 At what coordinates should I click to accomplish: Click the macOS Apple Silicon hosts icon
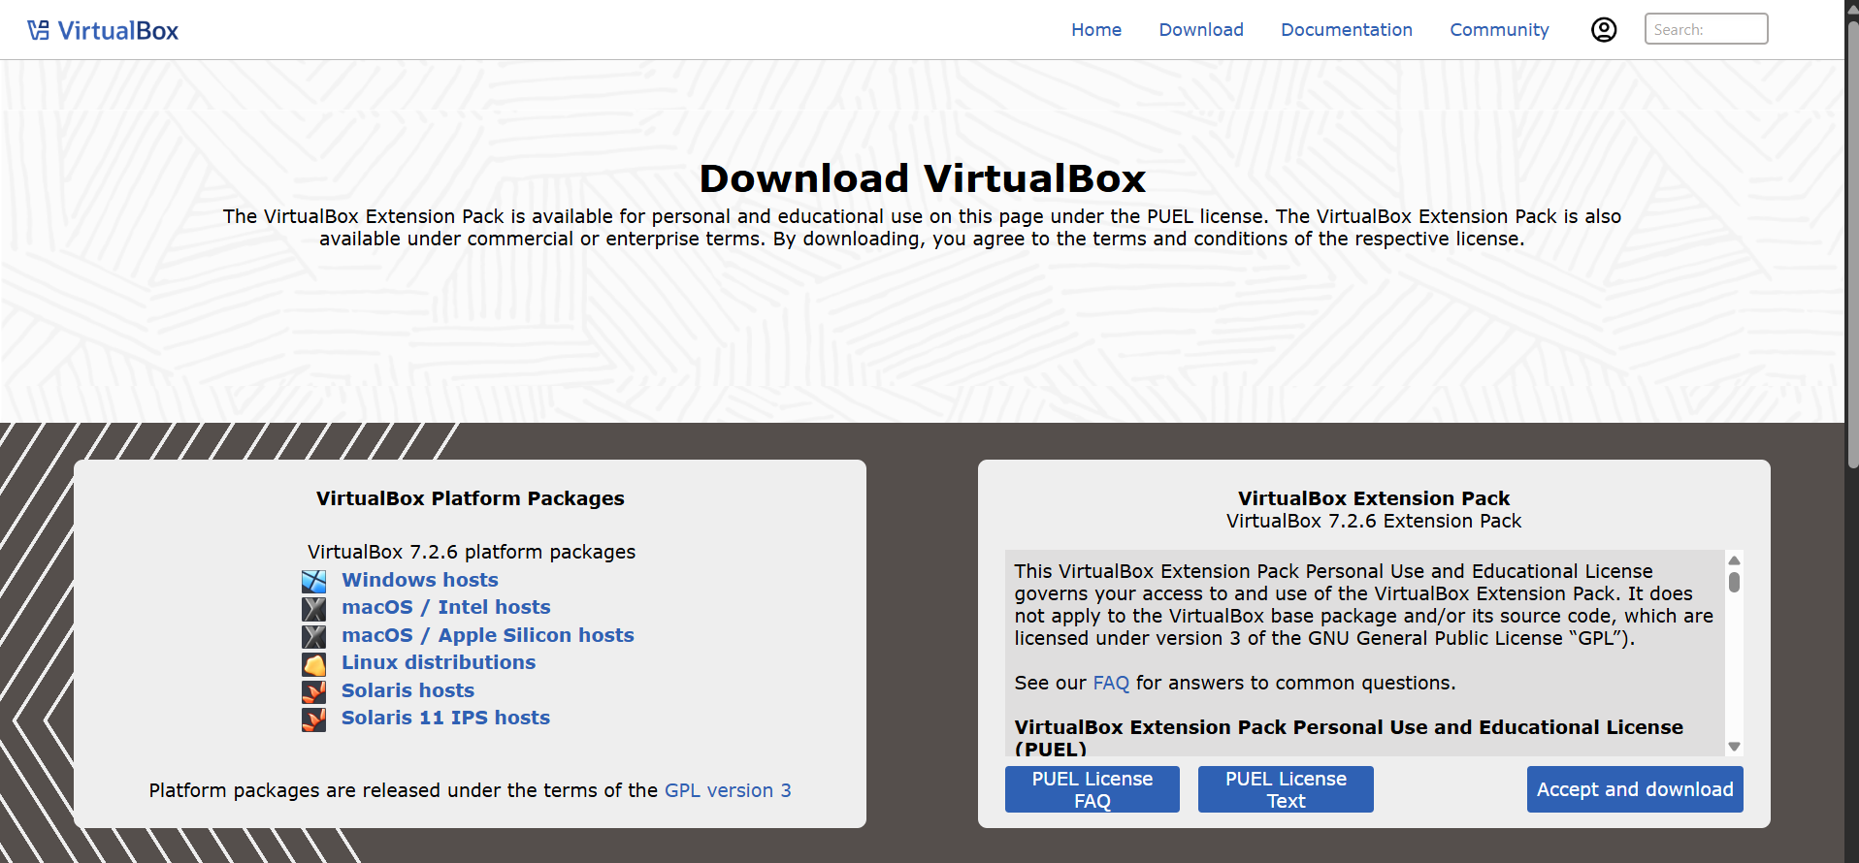coord(313,636)
